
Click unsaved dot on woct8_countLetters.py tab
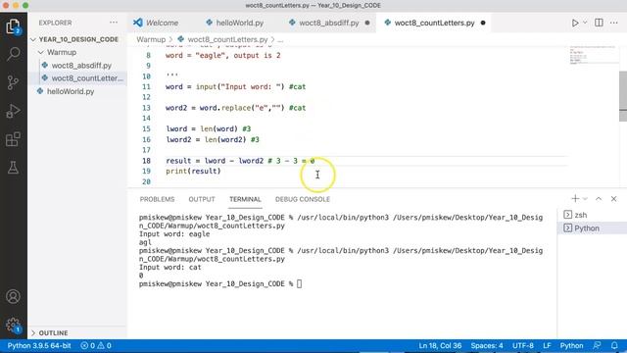[x=483, y=23]
